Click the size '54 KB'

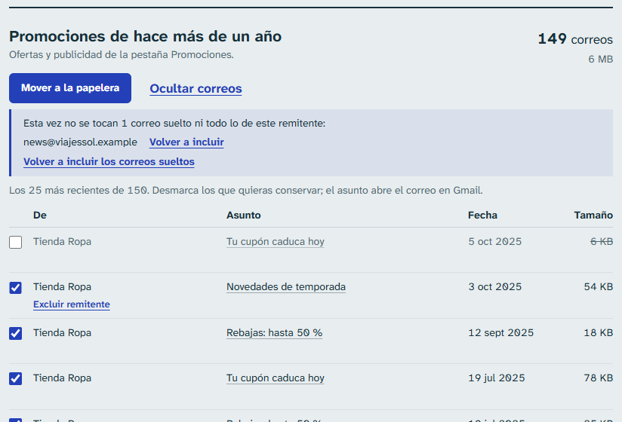598,286
